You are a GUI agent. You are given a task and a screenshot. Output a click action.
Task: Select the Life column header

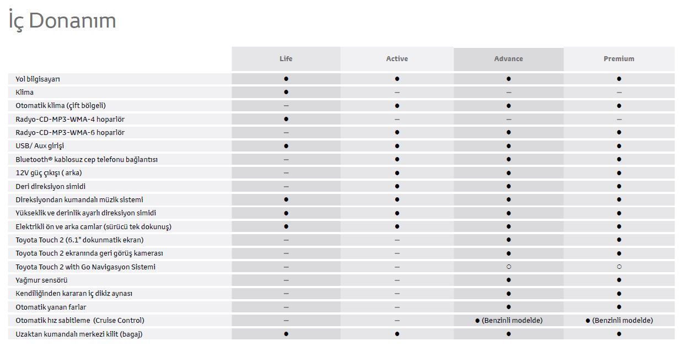coord(286,59)
